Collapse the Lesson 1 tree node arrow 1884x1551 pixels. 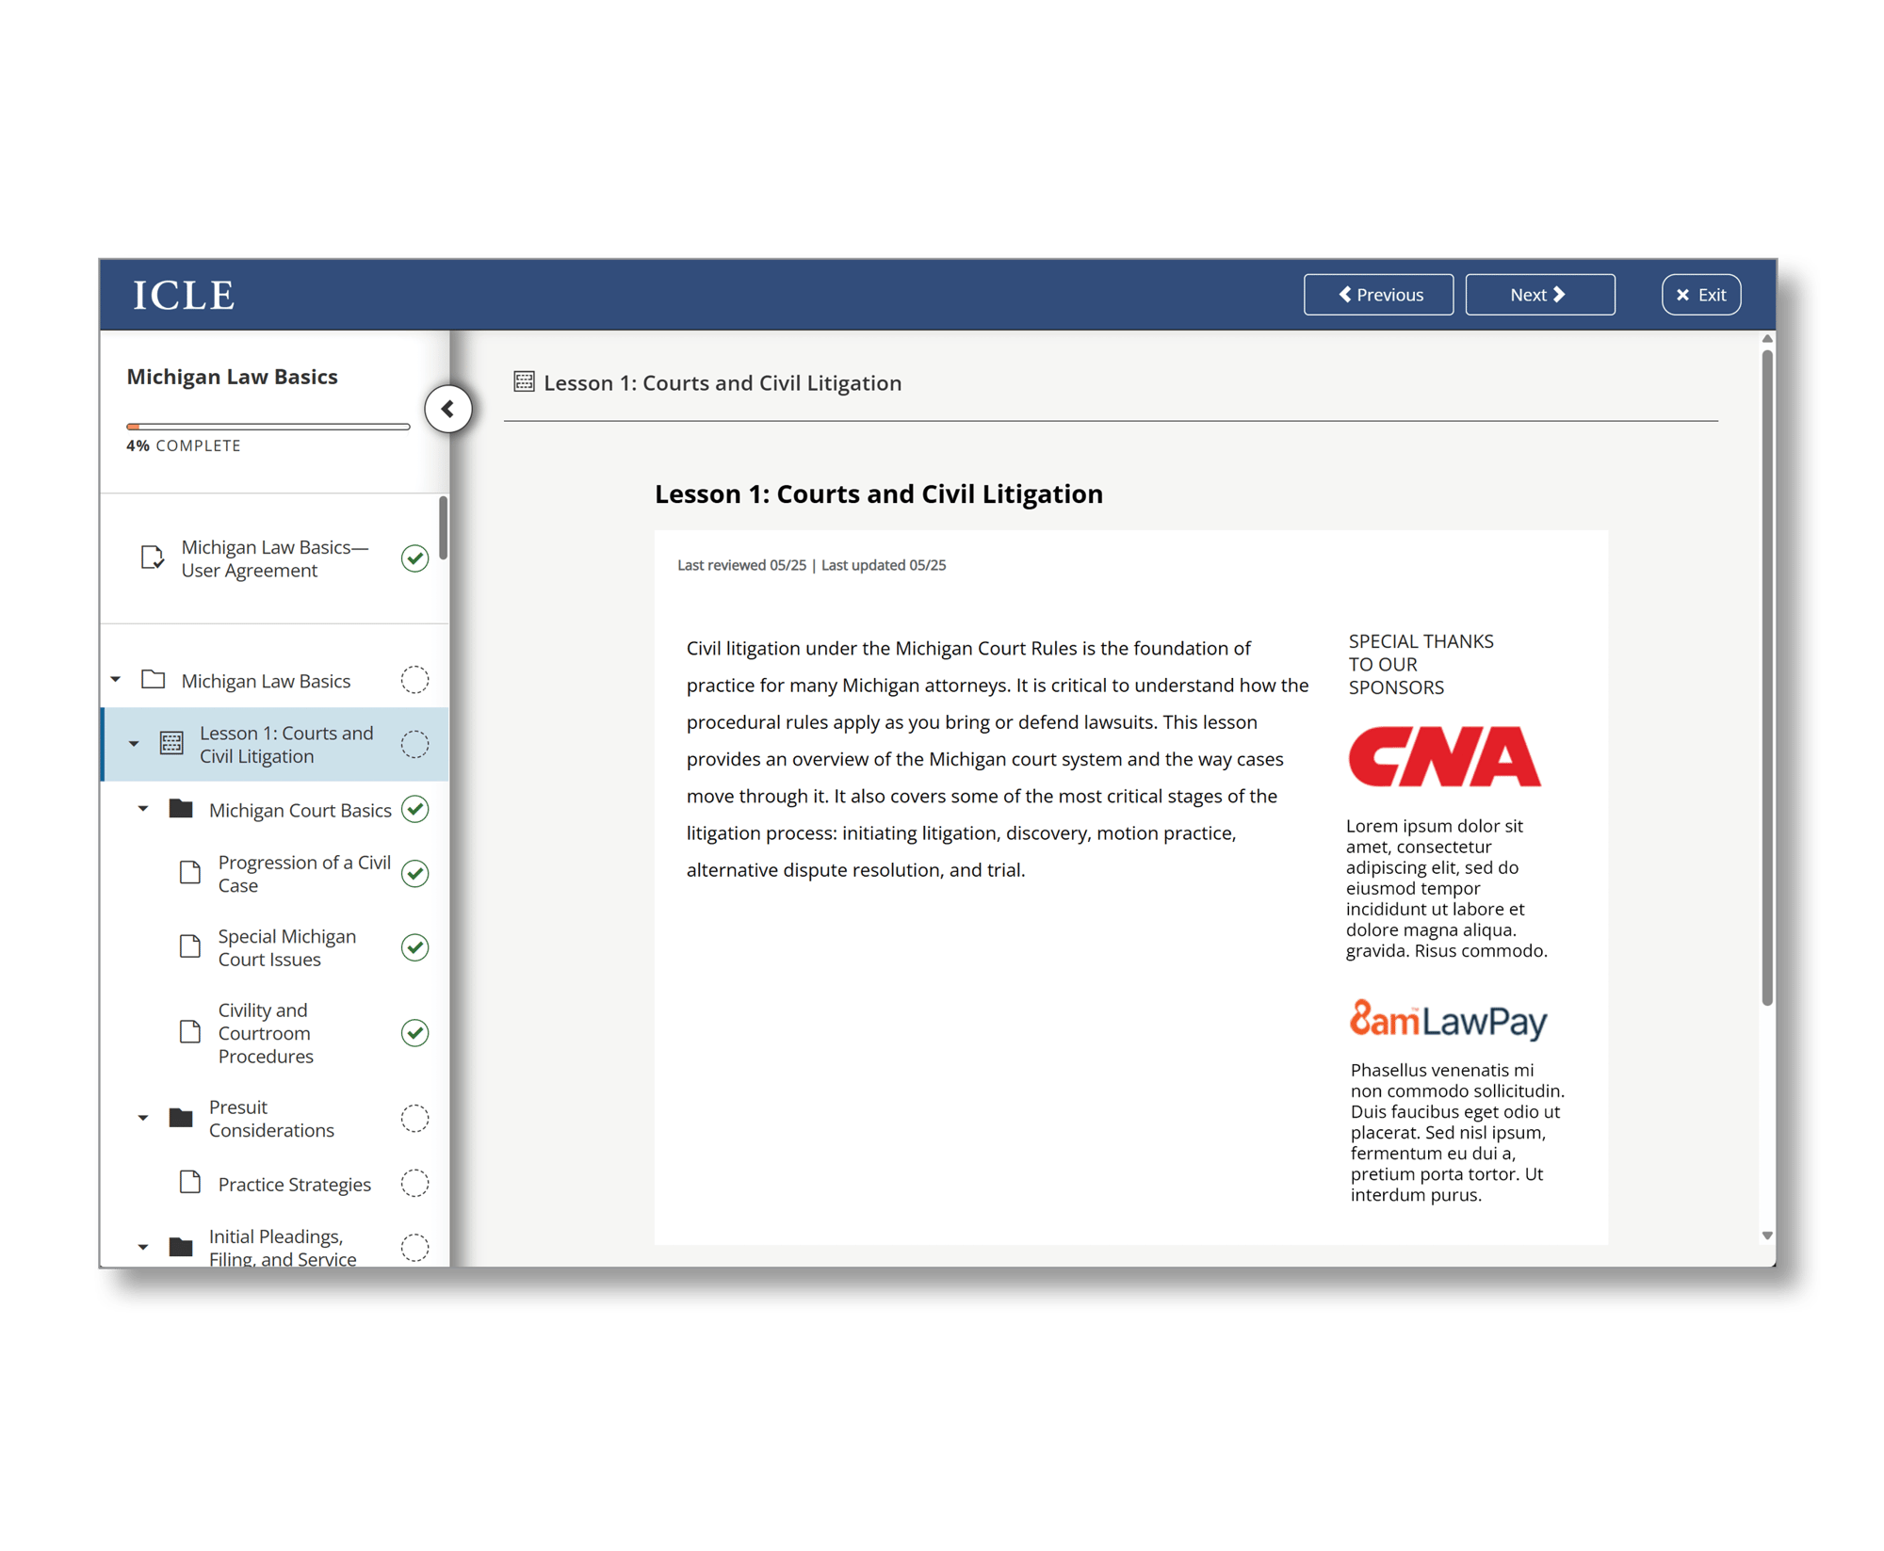(x=134, y=744)
